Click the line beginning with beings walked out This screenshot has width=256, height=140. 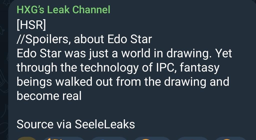click(123, 82)
